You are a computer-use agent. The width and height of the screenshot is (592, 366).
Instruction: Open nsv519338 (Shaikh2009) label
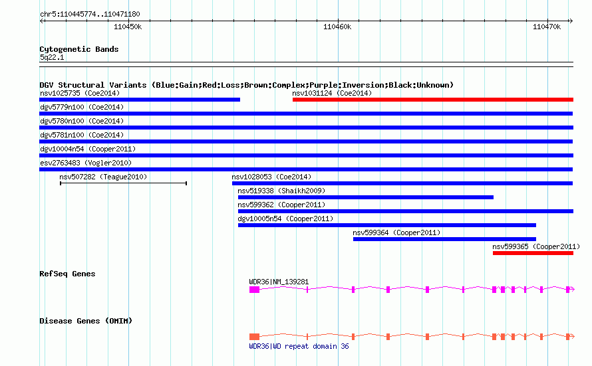pos(281,191)
